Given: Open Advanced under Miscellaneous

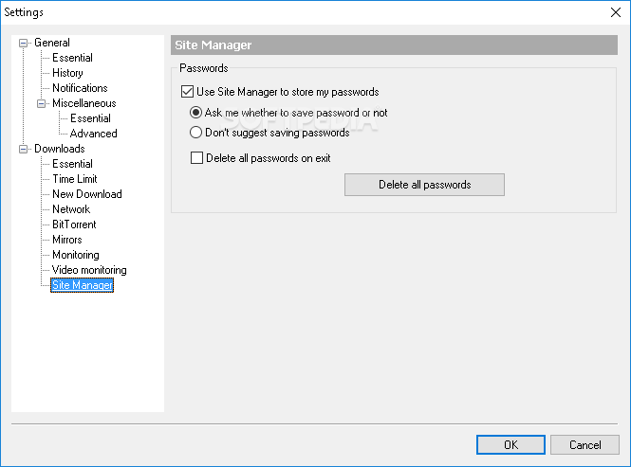Looking at the screenshot, I should (x=93, y=134).
